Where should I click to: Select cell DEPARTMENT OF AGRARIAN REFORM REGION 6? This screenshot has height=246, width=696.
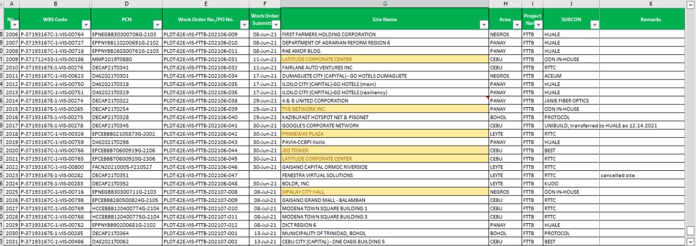384,42
